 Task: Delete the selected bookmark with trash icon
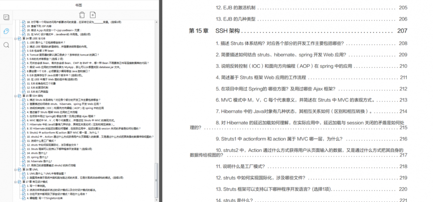tap(82, 15)
